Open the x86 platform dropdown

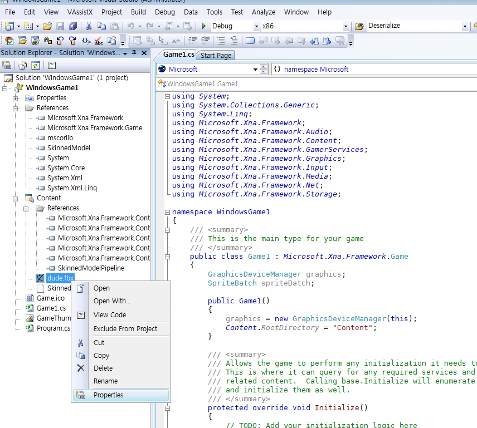345,26
